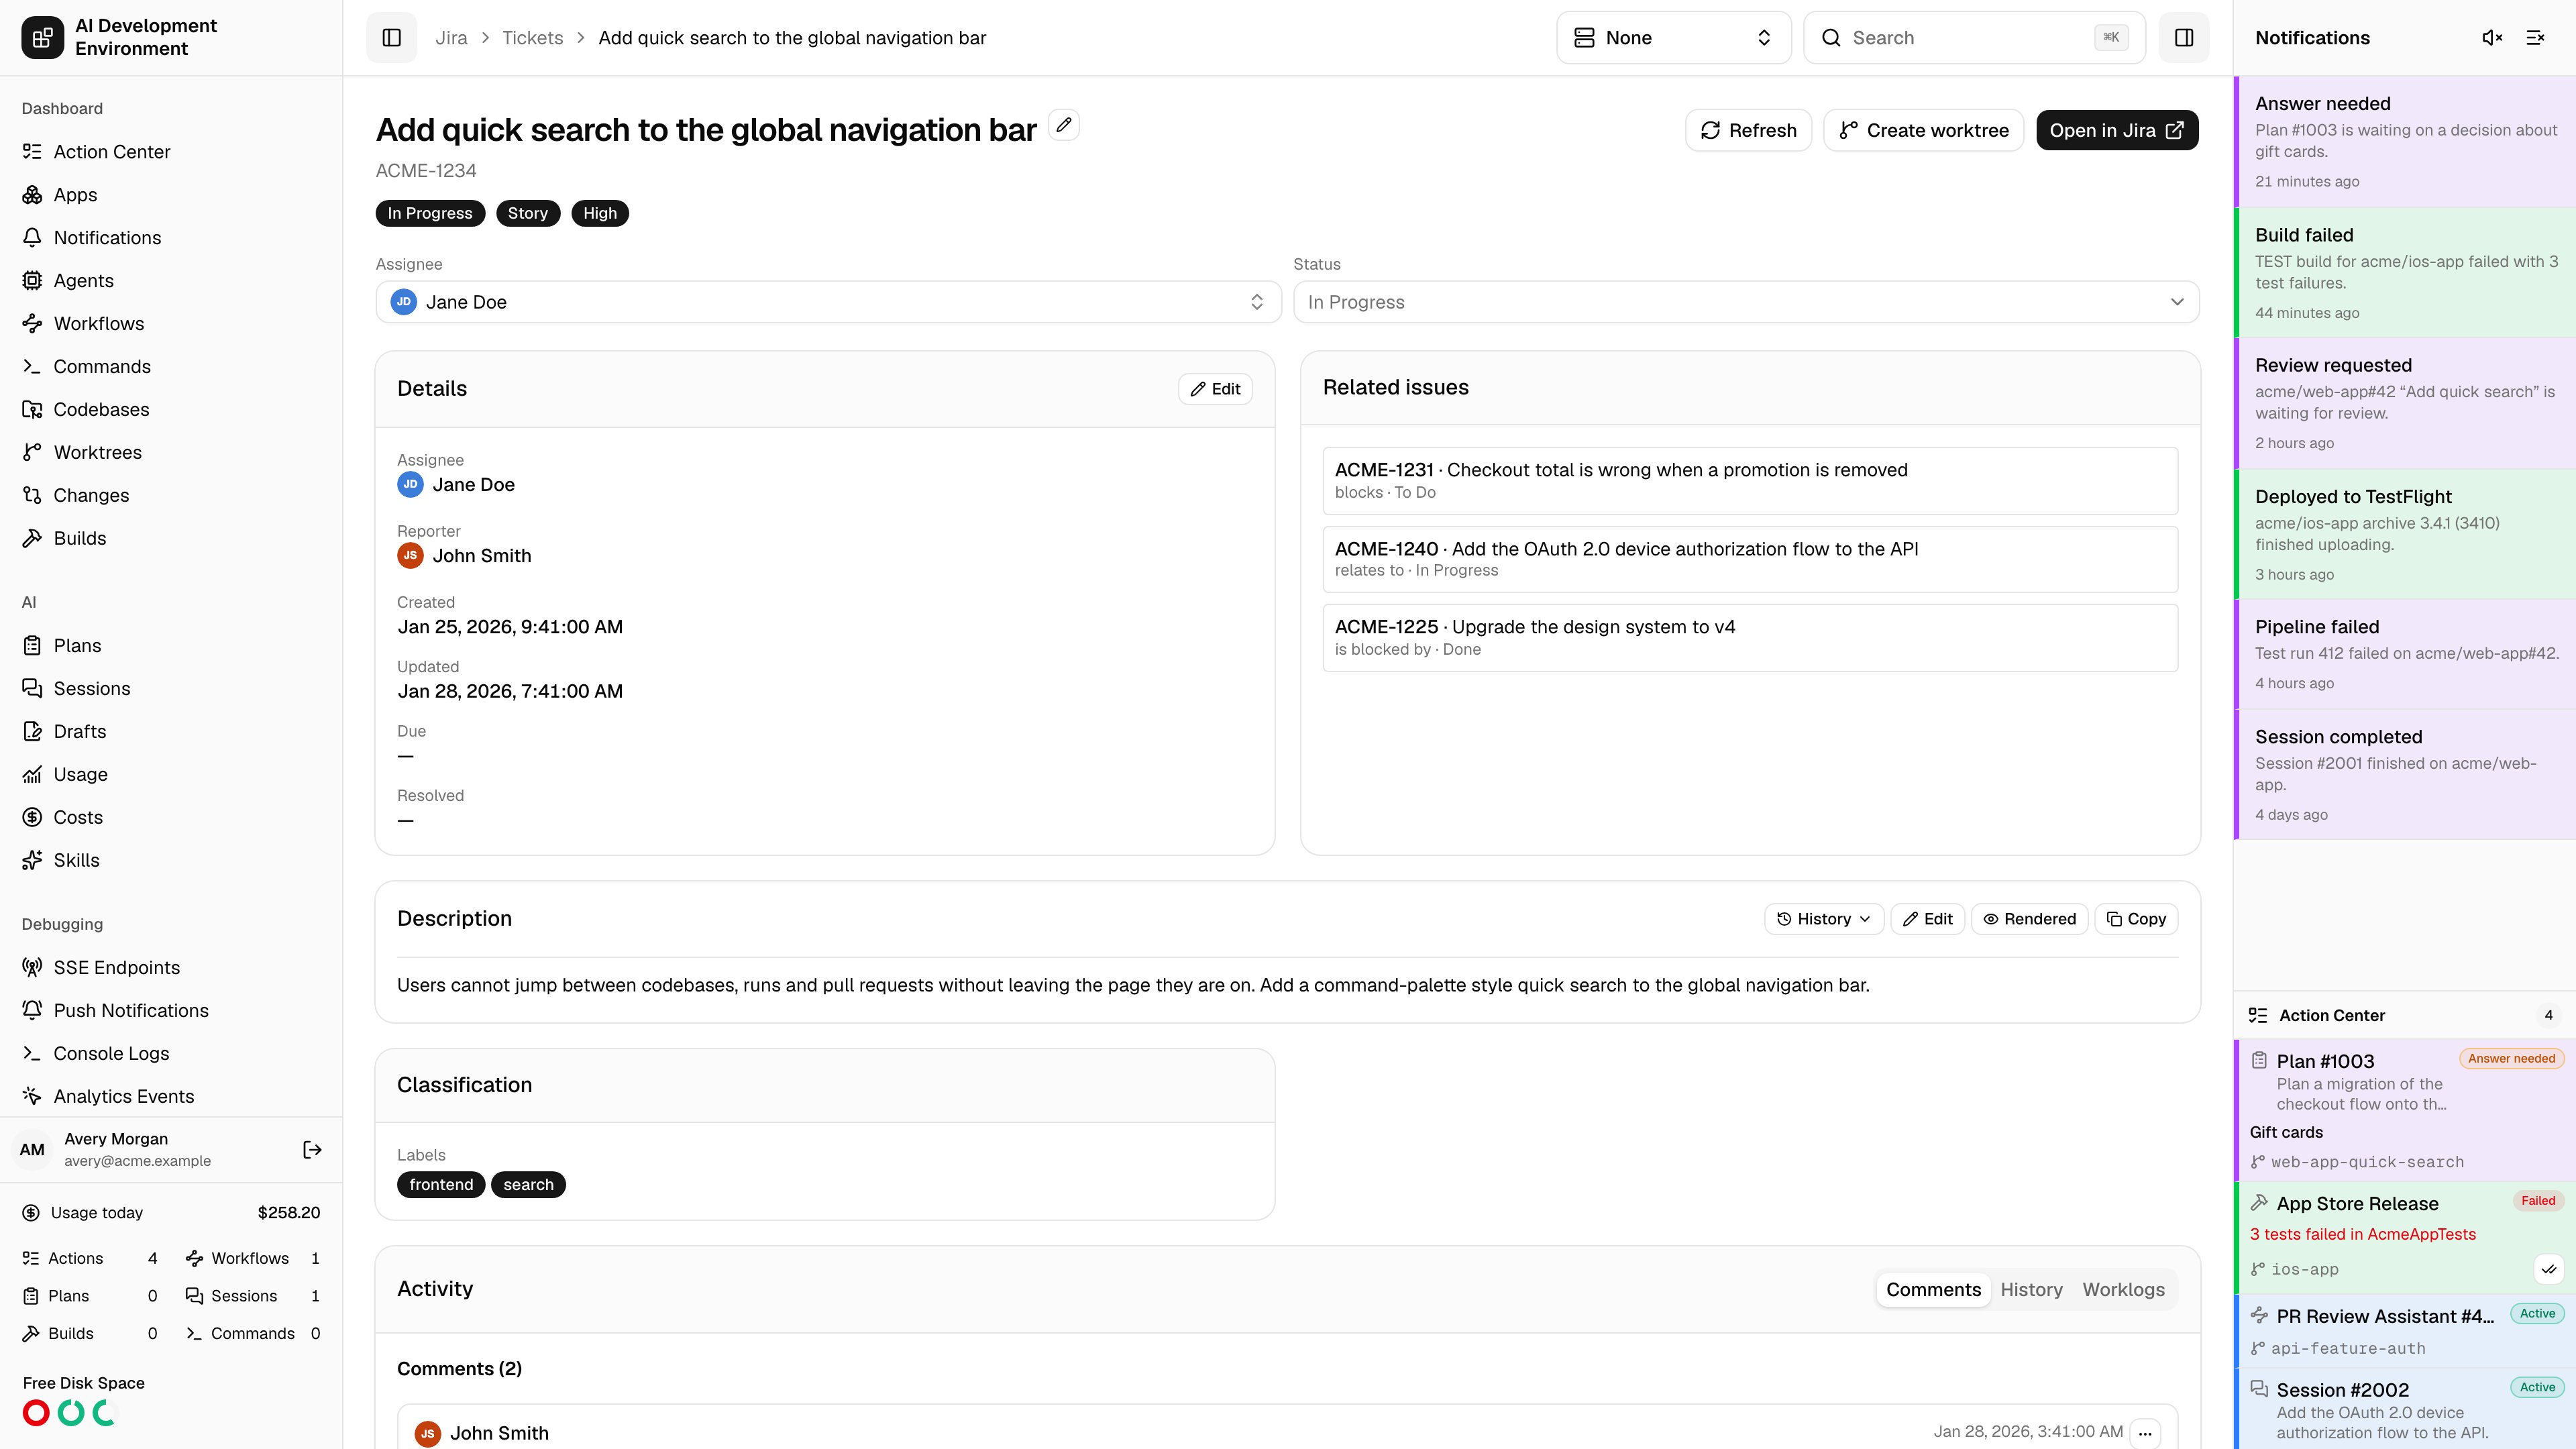Open Push Notifications in the sidebar
Image resolution: width=2576 pixels, height=1449 pixels.
click(x=171, y=1011)
